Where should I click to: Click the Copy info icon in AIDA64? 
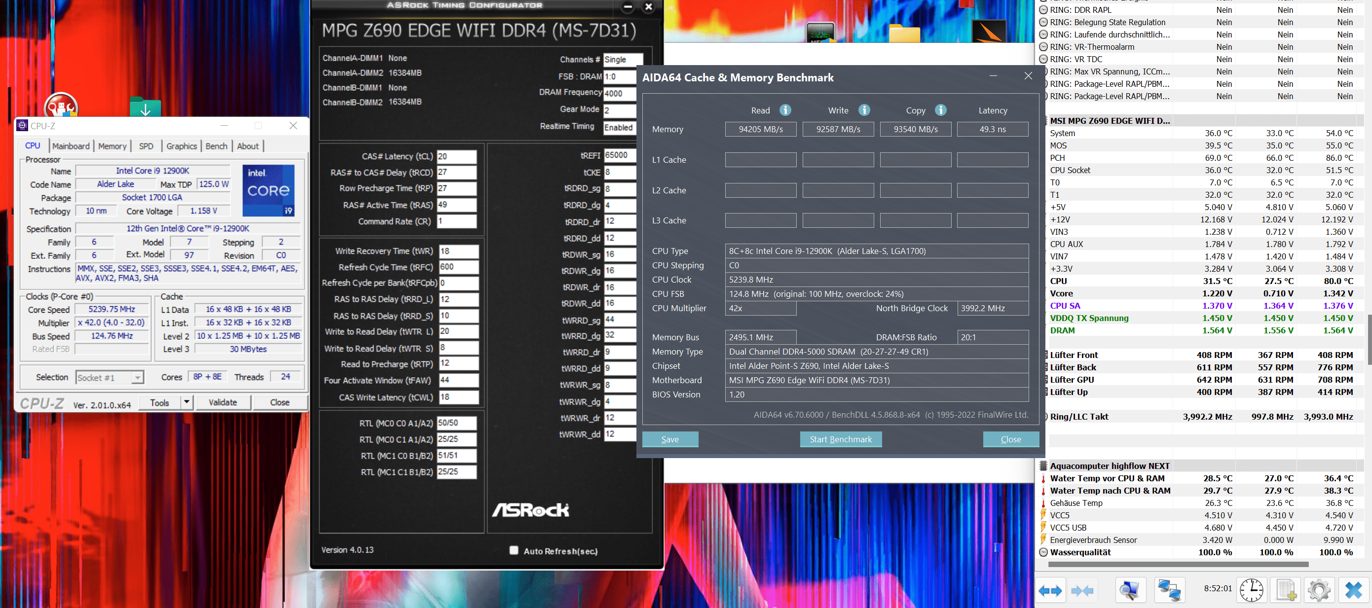pos(941,110)
